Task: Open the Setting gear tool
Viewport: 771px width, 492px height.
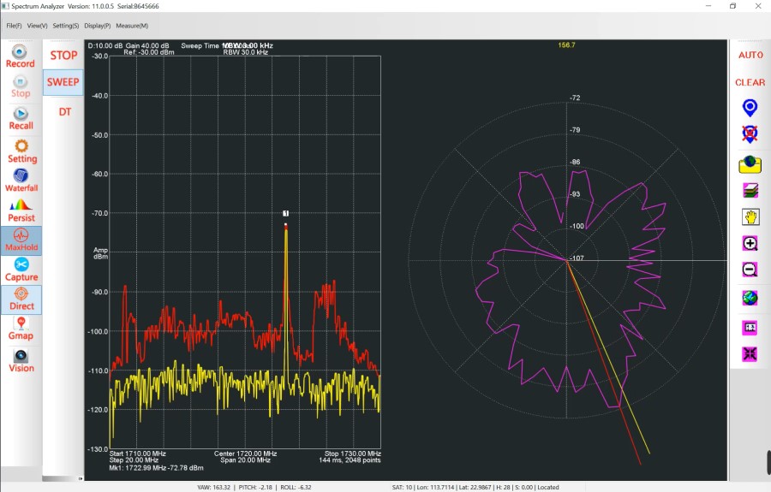Action: 21,151
